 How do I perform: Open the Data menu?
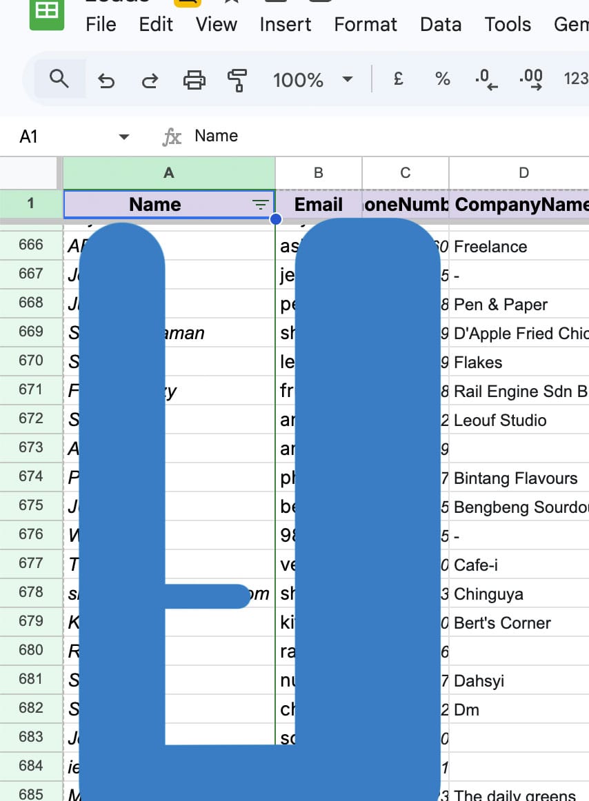440,25
